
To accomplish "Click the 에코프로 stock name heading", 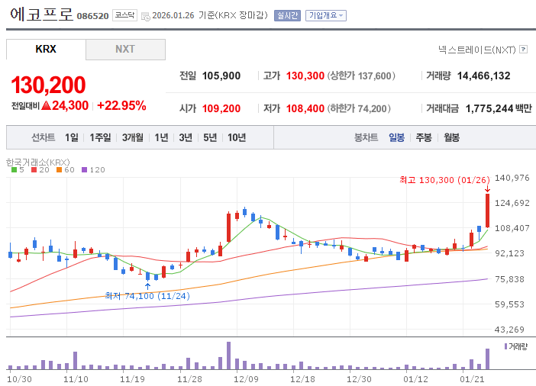I will pos(42,14).
